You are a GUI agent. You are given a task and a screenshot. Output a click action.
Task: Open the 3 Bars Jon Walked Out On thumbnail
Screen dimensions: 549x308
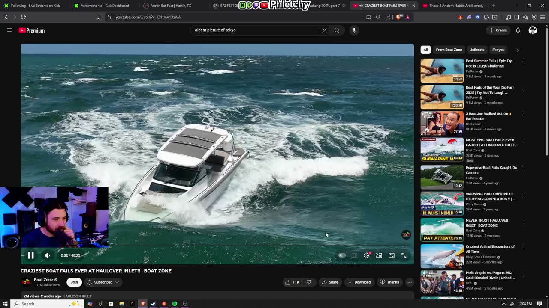click(x=442, y=123)
